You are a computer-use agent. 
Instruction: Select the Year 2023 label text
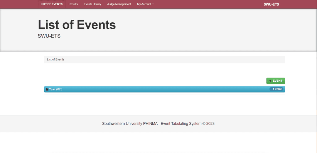(55, 89)
